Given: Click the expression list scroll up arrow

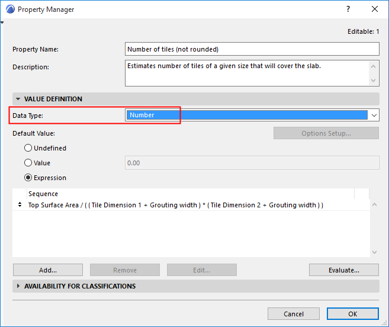Looking at the screenshot, I should [x=375, y=204].
